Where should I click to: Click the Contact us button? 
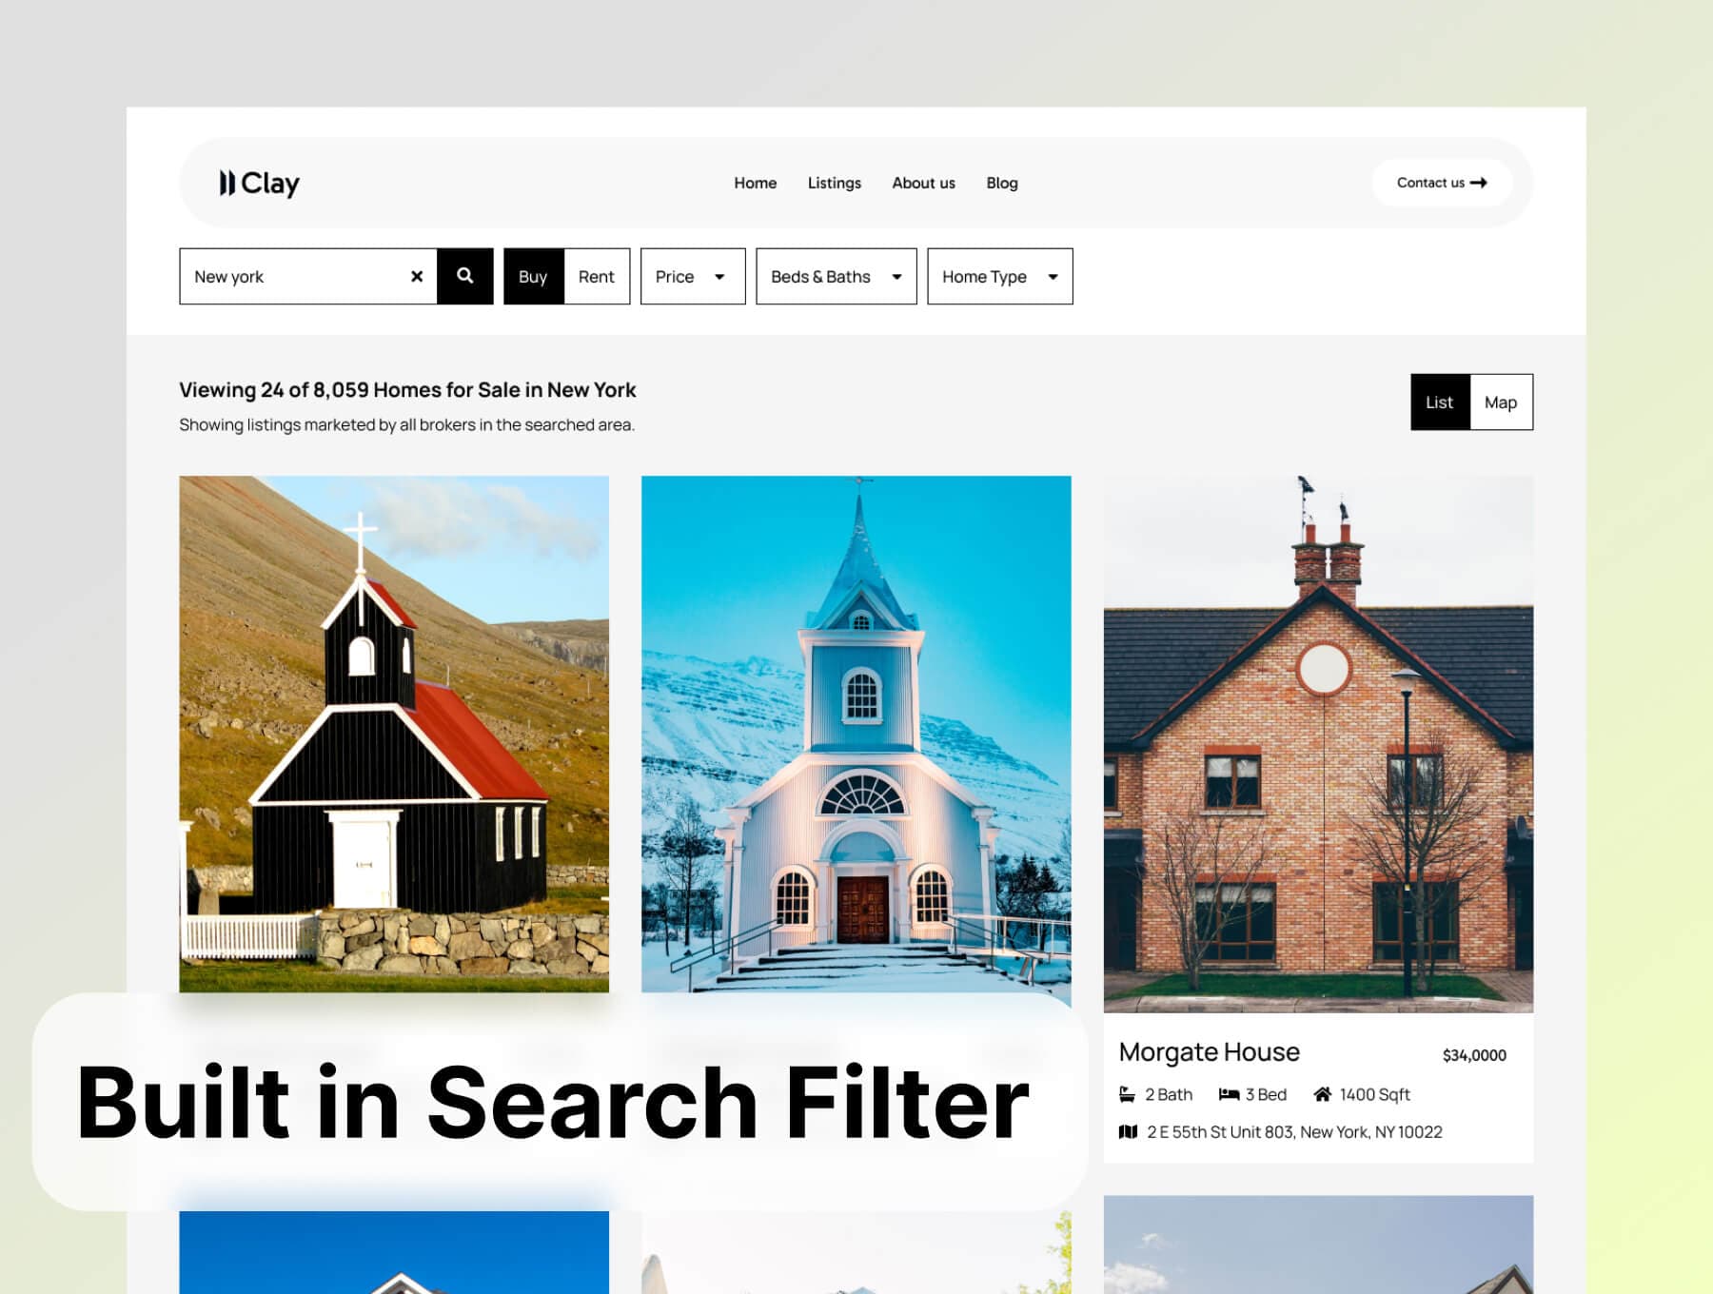coord(1442,183)
